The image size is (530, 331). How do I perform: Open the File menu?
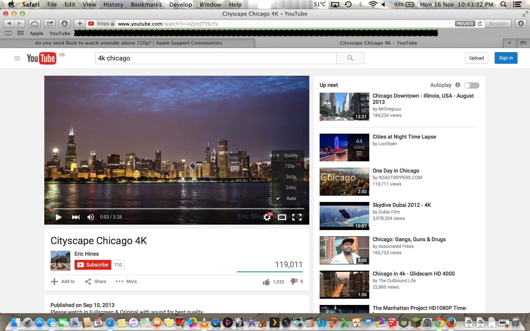pos(52,4)
